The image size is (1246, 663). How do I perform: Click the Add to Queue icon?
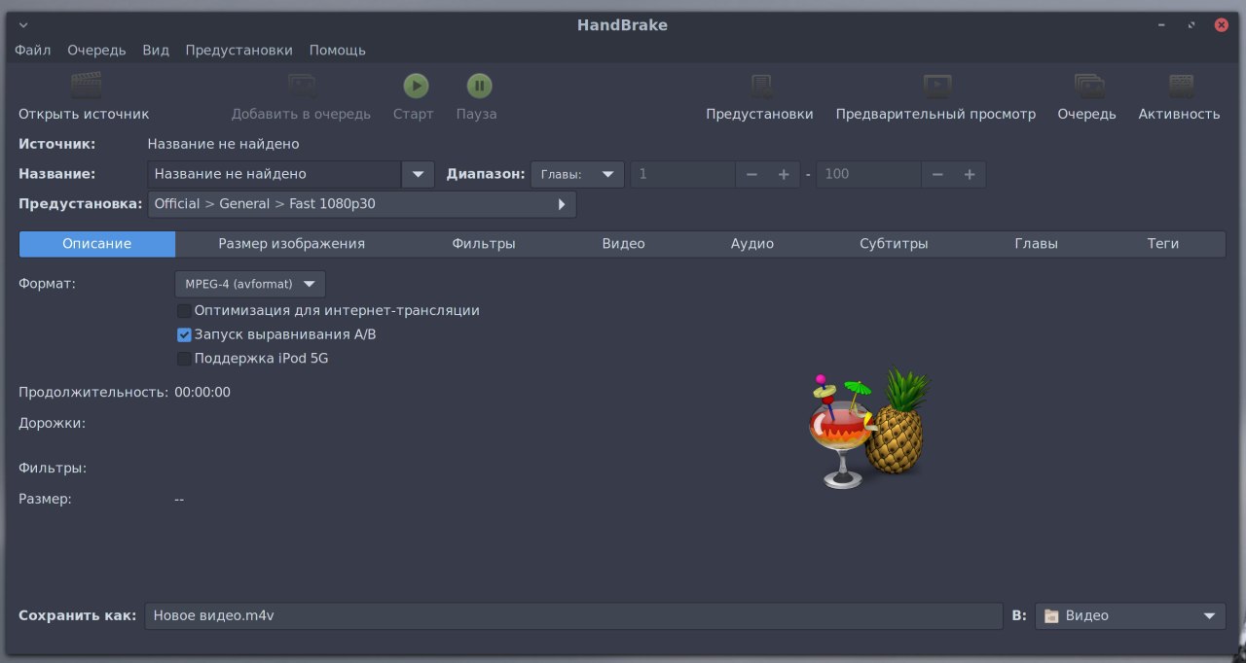click(x=302, y=86)
